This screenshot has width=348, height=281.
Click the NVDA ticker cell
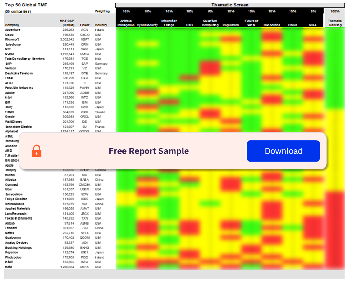tap(85, 54)
